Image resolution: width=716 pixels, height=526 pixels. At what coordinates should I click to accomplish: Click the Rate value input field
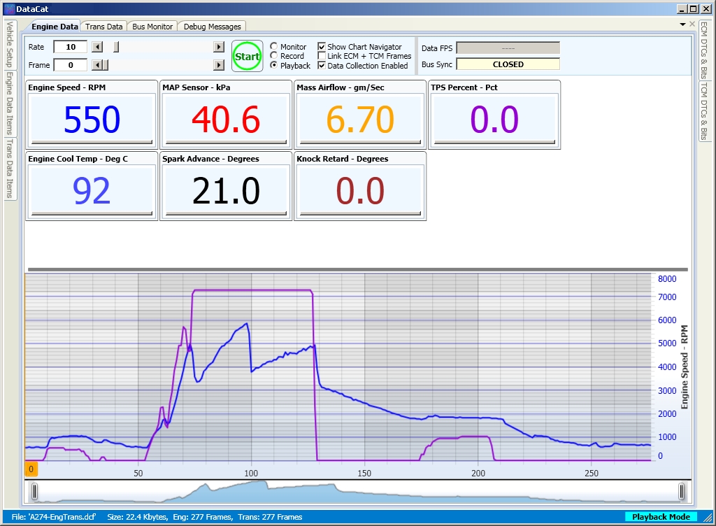point(71,47)
